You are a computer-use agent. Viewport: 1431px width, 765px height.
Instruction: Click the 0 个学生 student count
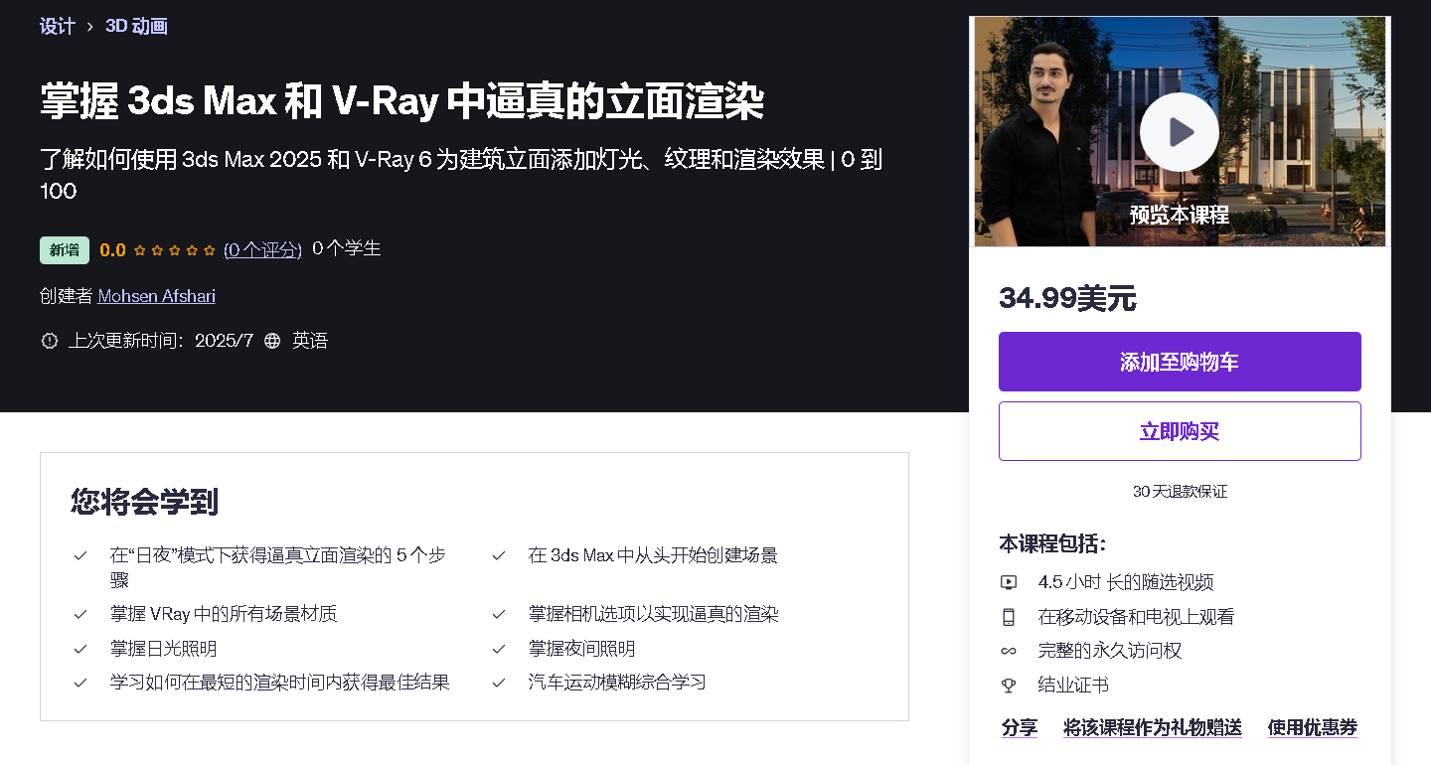click(347, 249)
